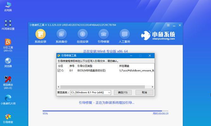Launch 密码修改 (Alt+E) desktop icon

coord(8,83)
